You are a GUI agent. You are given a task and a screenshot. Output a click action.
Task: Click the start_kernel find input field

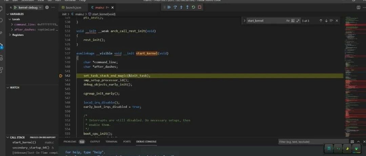point(266,21)
